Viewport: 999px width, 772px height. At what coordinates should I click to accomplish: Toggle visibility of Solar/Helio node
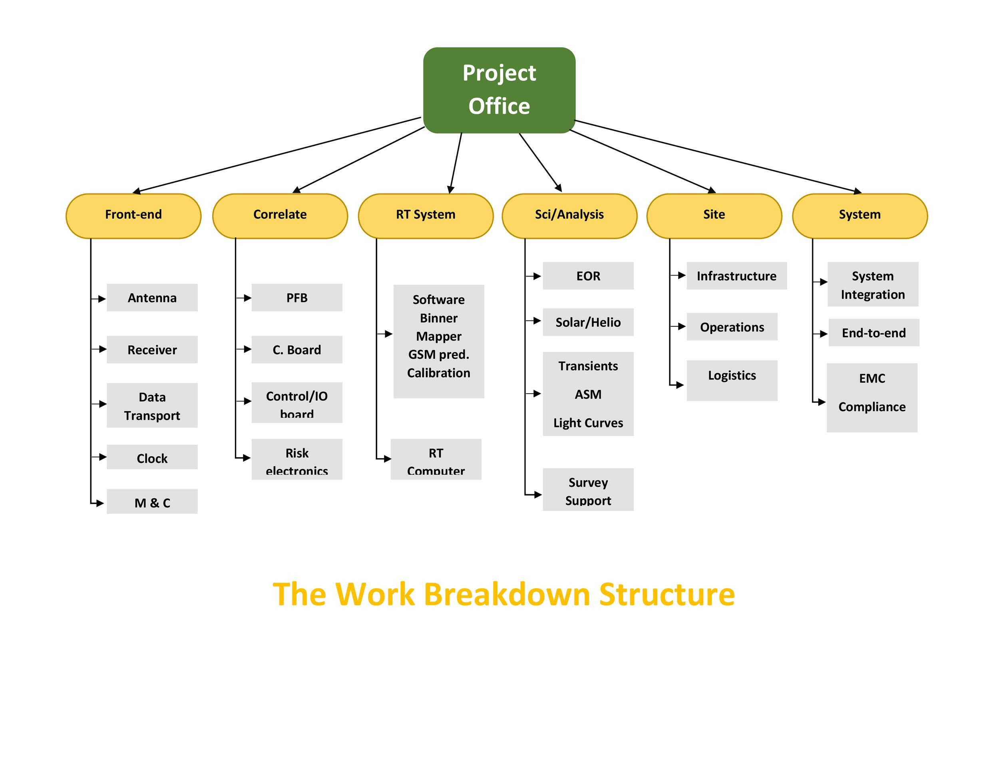click(579, 322)
